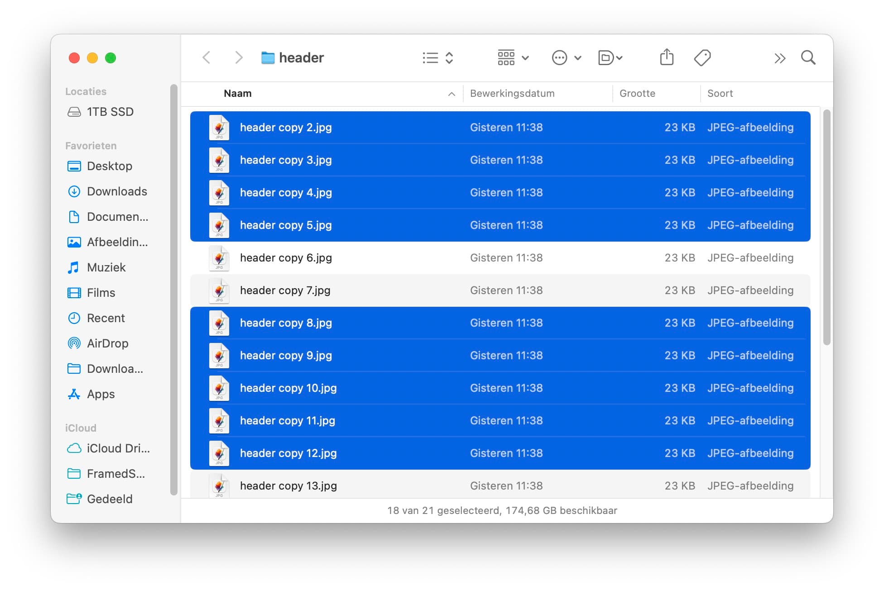This screenshot has width=884, height=590.
Task: Click the Favorieten section heading
Action: [91, 146]
